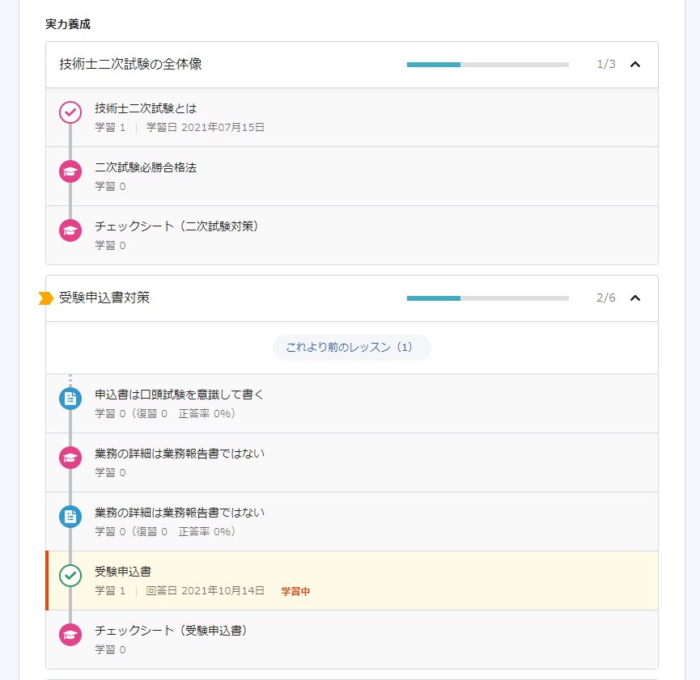This screenshot has height=680, width=700.
Task: Click progress bar of 技術士二次試験の全体像 section
Action: 487,65
